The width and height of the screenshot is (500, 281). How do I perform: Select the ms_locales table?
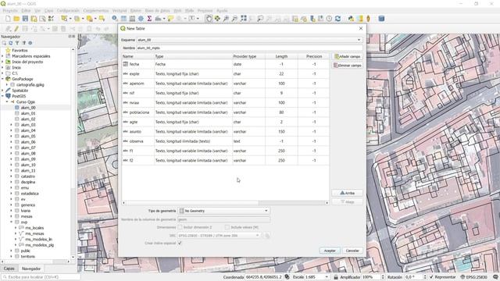point(34,228)
